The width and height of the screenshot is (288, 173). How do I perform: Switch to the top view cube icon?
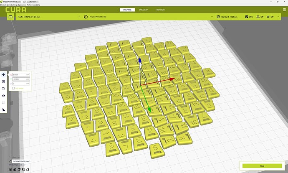(x=19, y=170)
